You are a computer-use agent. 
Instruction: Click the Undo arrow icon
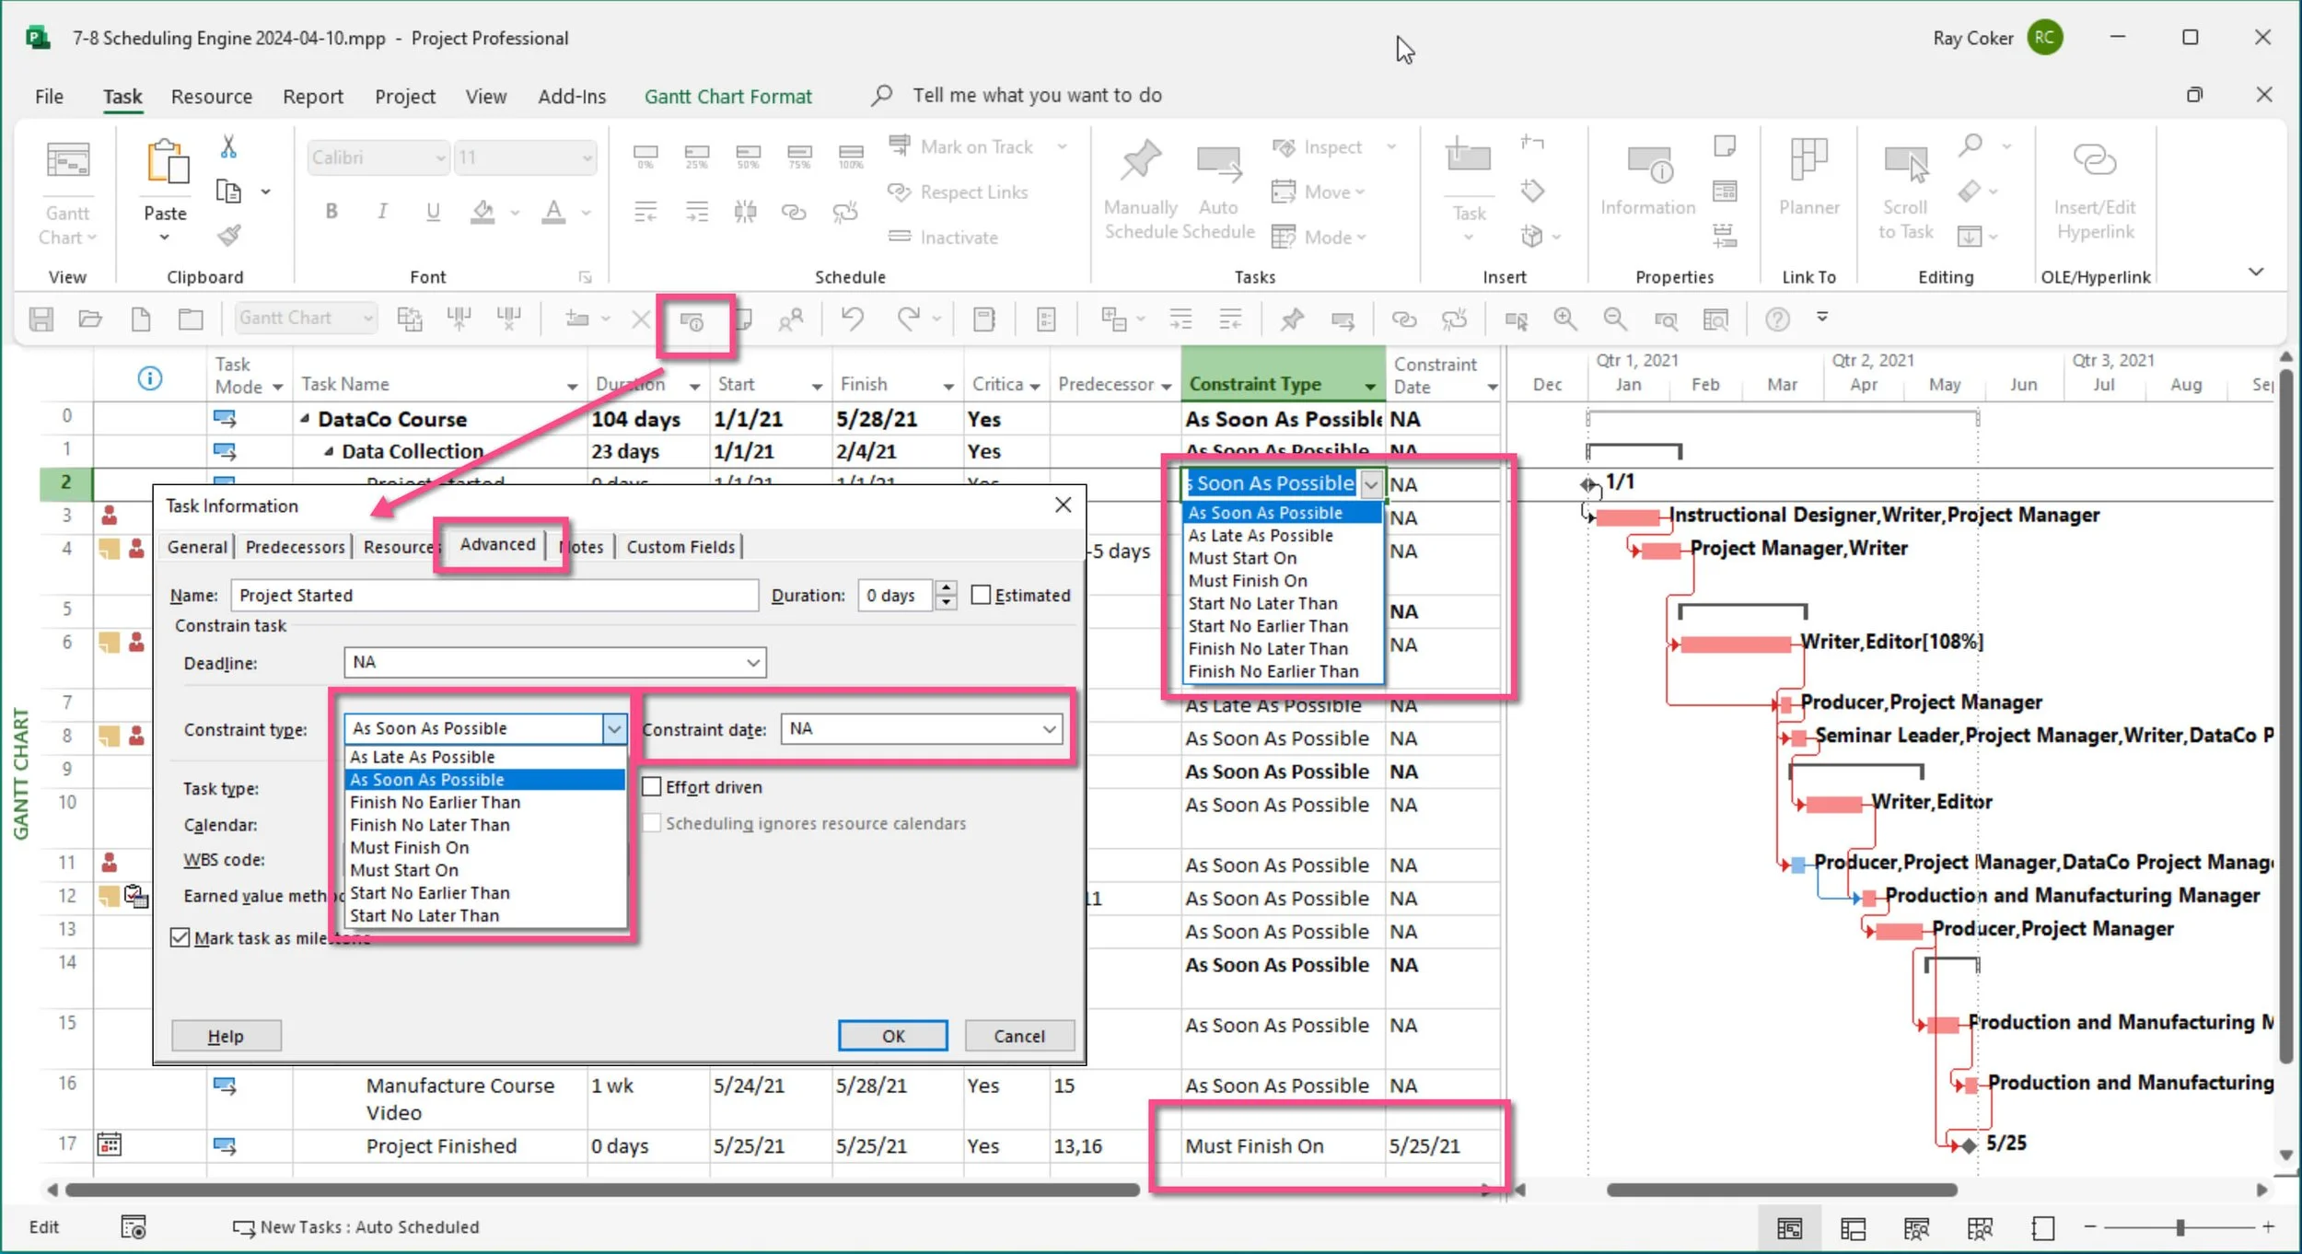pyautogui.click(x=853, y=319)
